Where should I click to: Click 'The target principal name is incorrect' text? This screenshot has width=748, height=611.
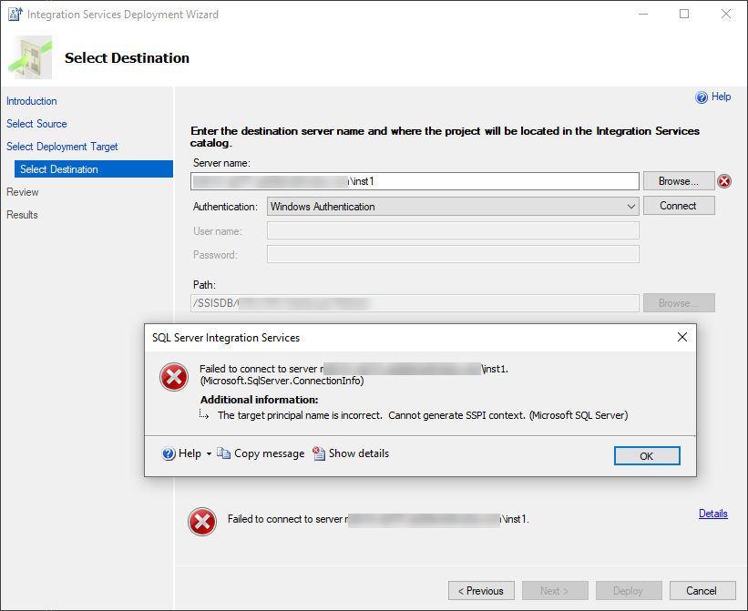[300, 415]
